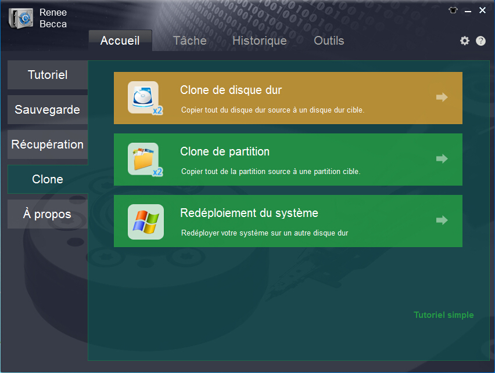The height and width of the screenshot is (373, 495).
Task: Click the skin/theme shirt icon
Action: coord(453,10)
